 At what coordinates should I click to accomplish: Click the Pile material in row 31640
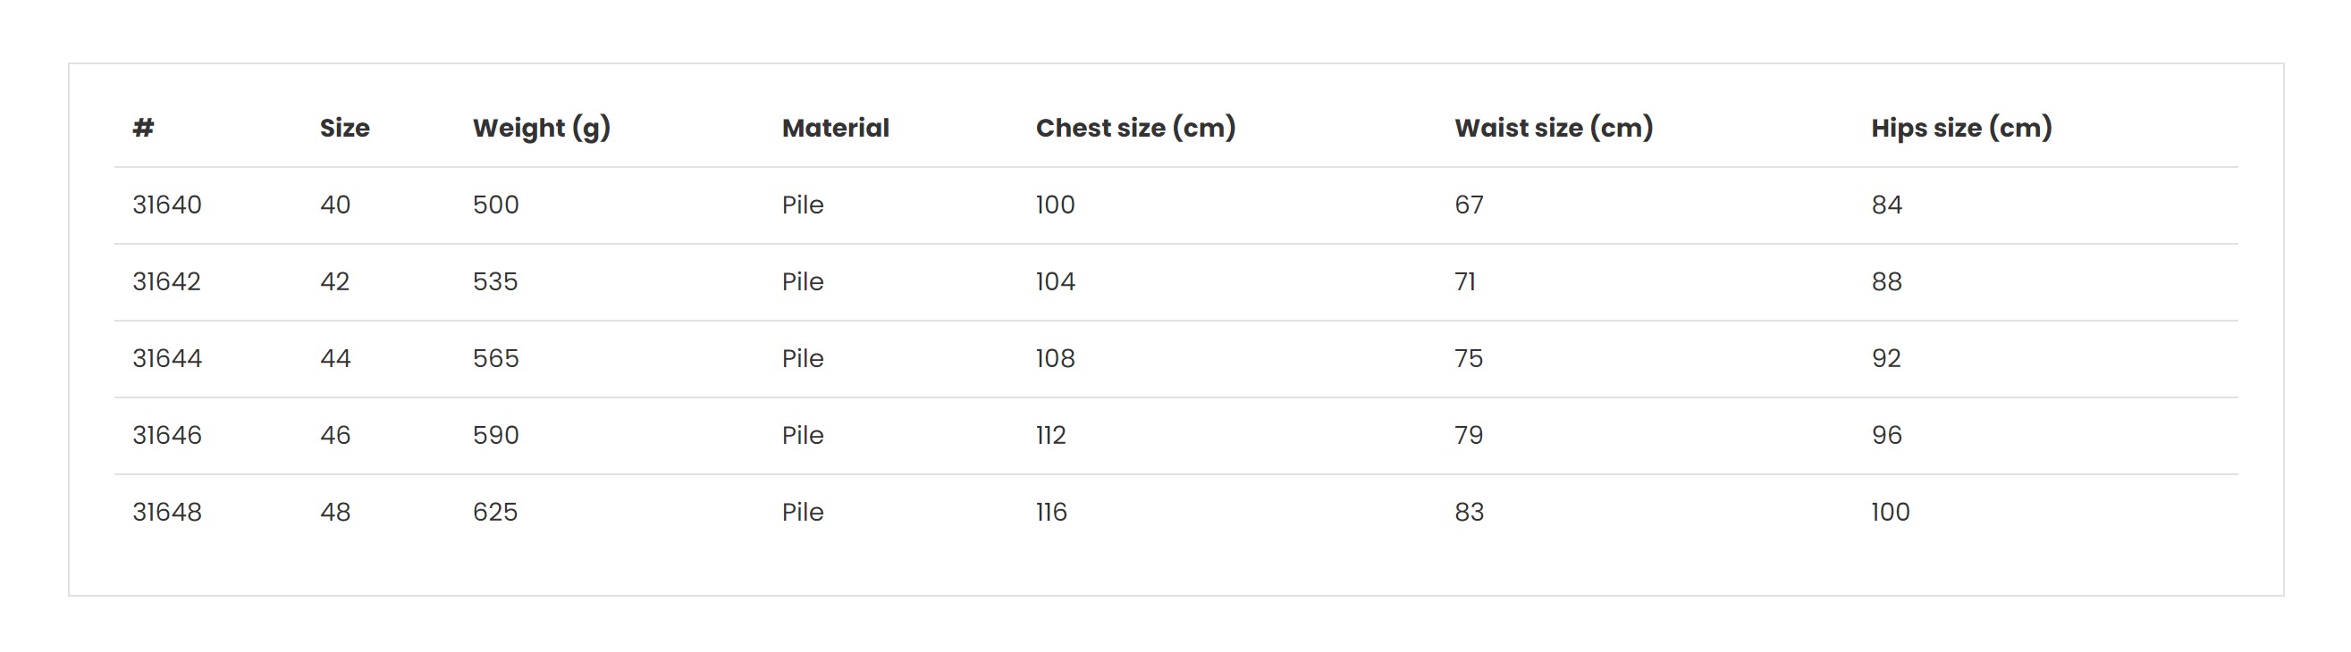pyautogui.click(x=802, y=205)
